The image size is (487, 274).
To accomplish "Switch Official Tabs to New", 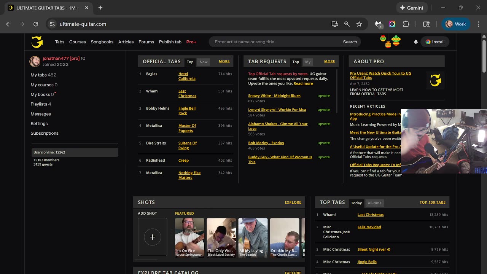I will 204,62.
